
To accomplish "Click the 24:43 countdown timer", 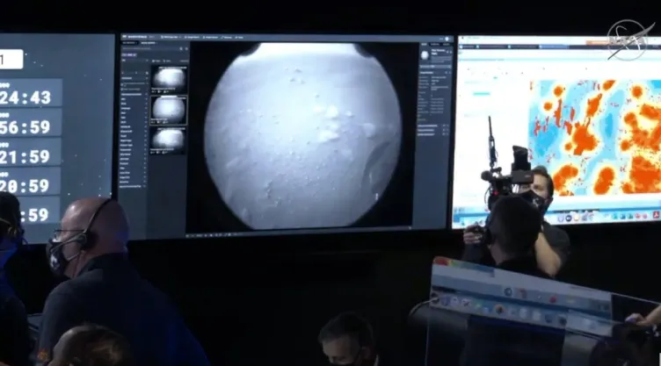I will (x=30, y=93).
